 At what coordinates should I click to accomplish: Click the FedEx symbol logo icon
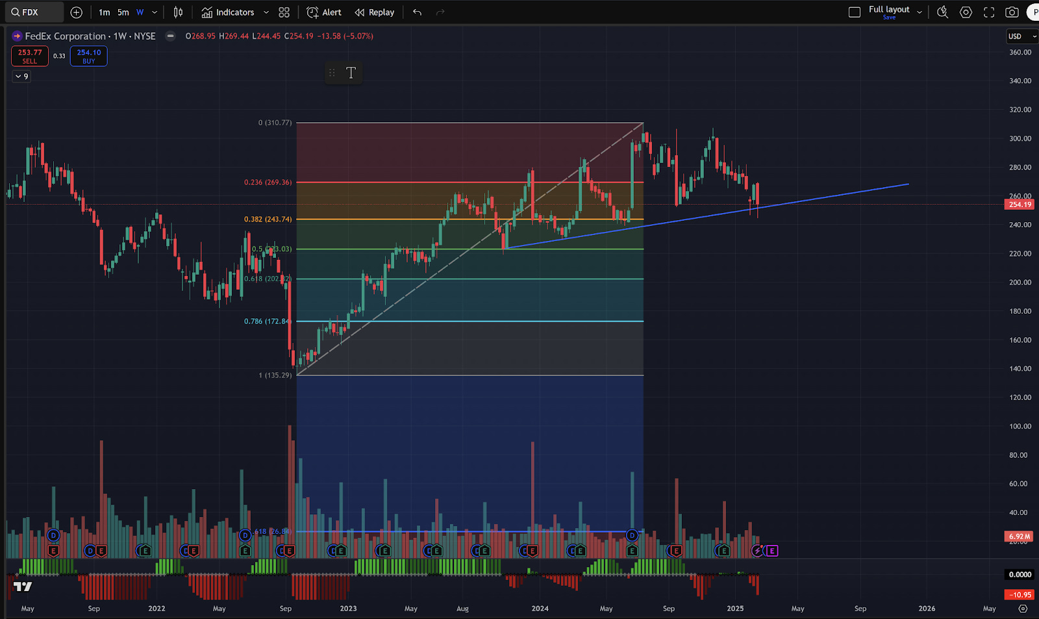click(17, 36)
